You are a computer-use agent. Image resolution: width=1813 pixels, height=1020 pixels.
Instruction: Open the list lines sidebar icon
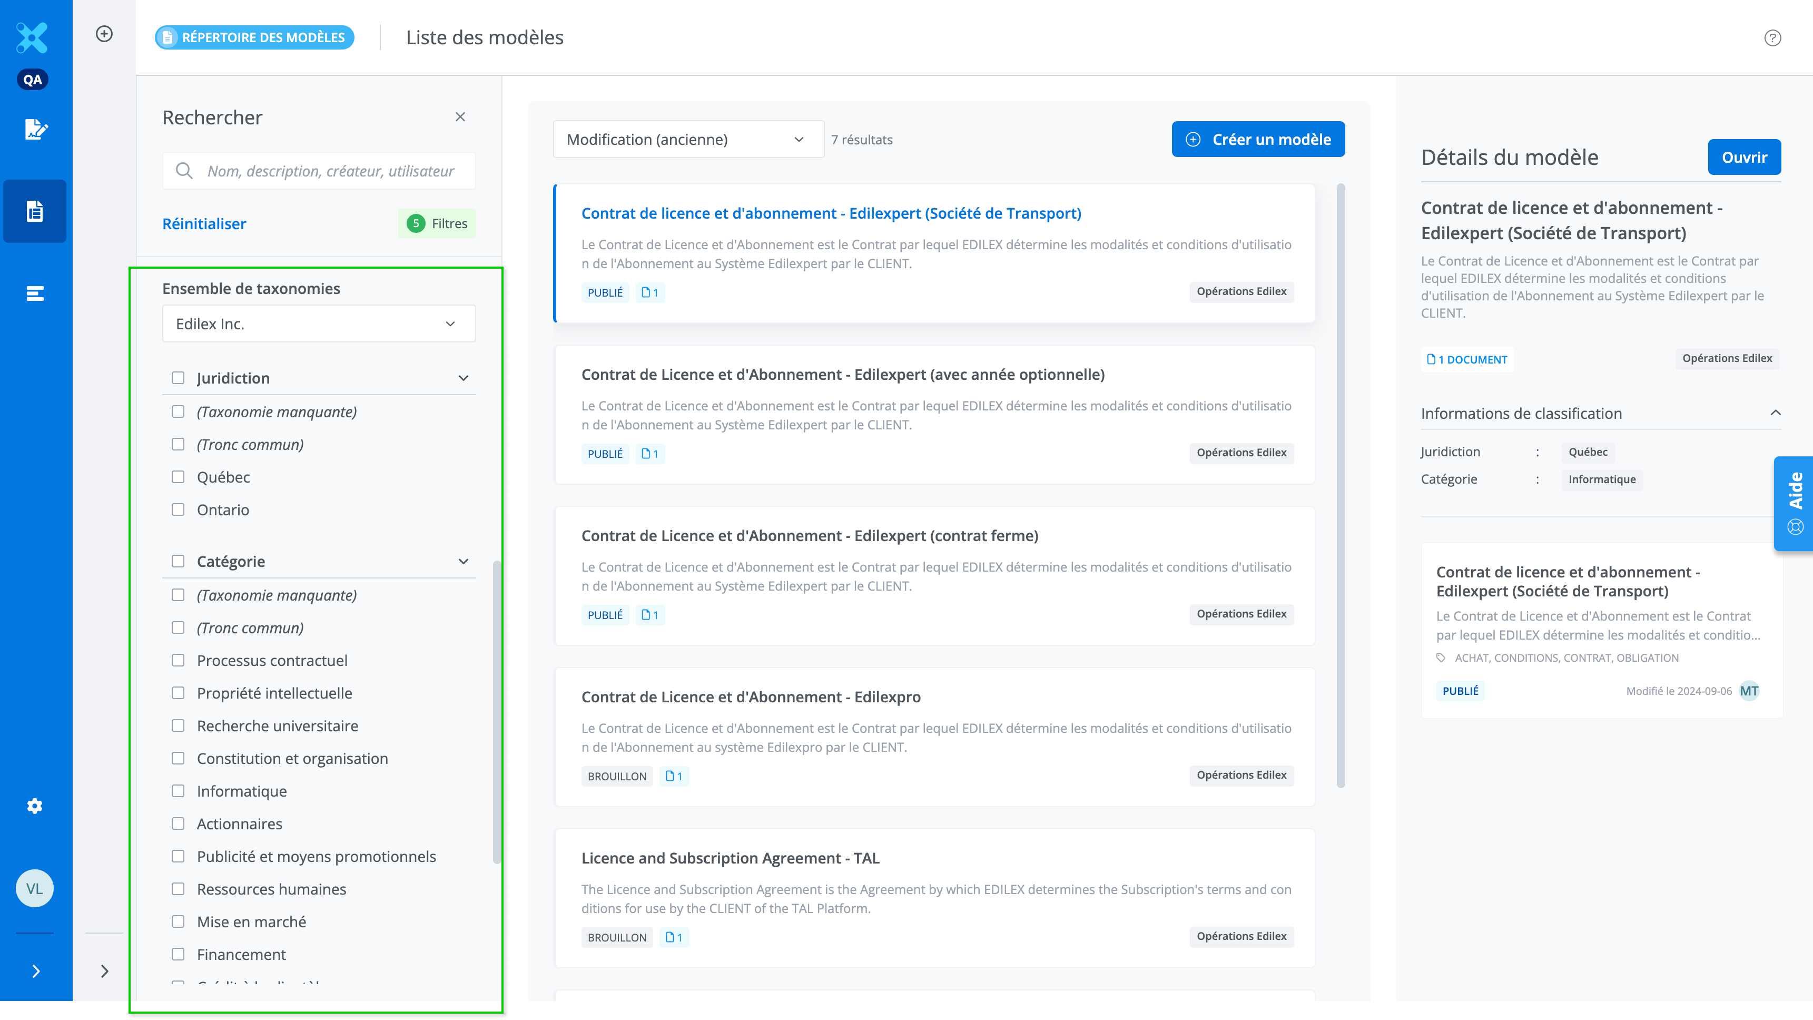point(34,293)
